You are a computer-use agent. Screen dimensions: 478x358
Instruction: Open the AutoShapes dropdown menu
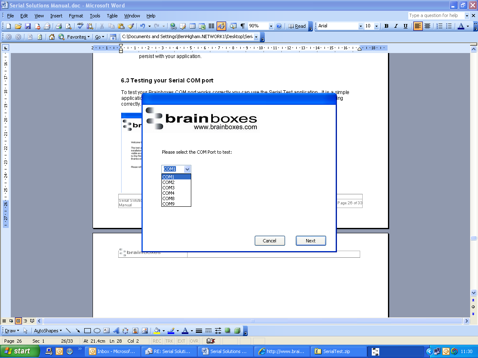(48, 331)
